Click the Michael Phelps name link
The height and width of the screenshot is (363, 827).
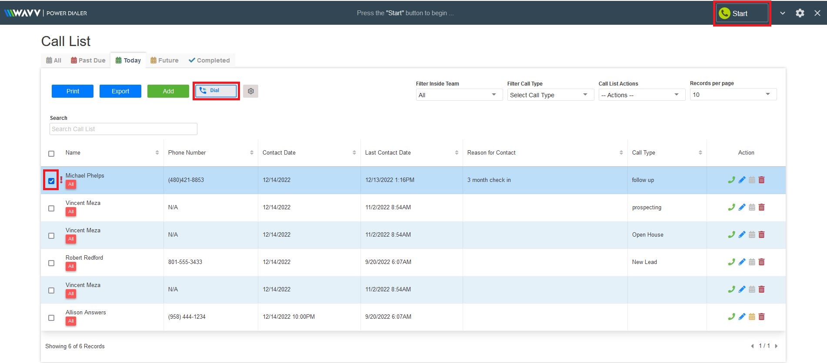click(85, 175)
